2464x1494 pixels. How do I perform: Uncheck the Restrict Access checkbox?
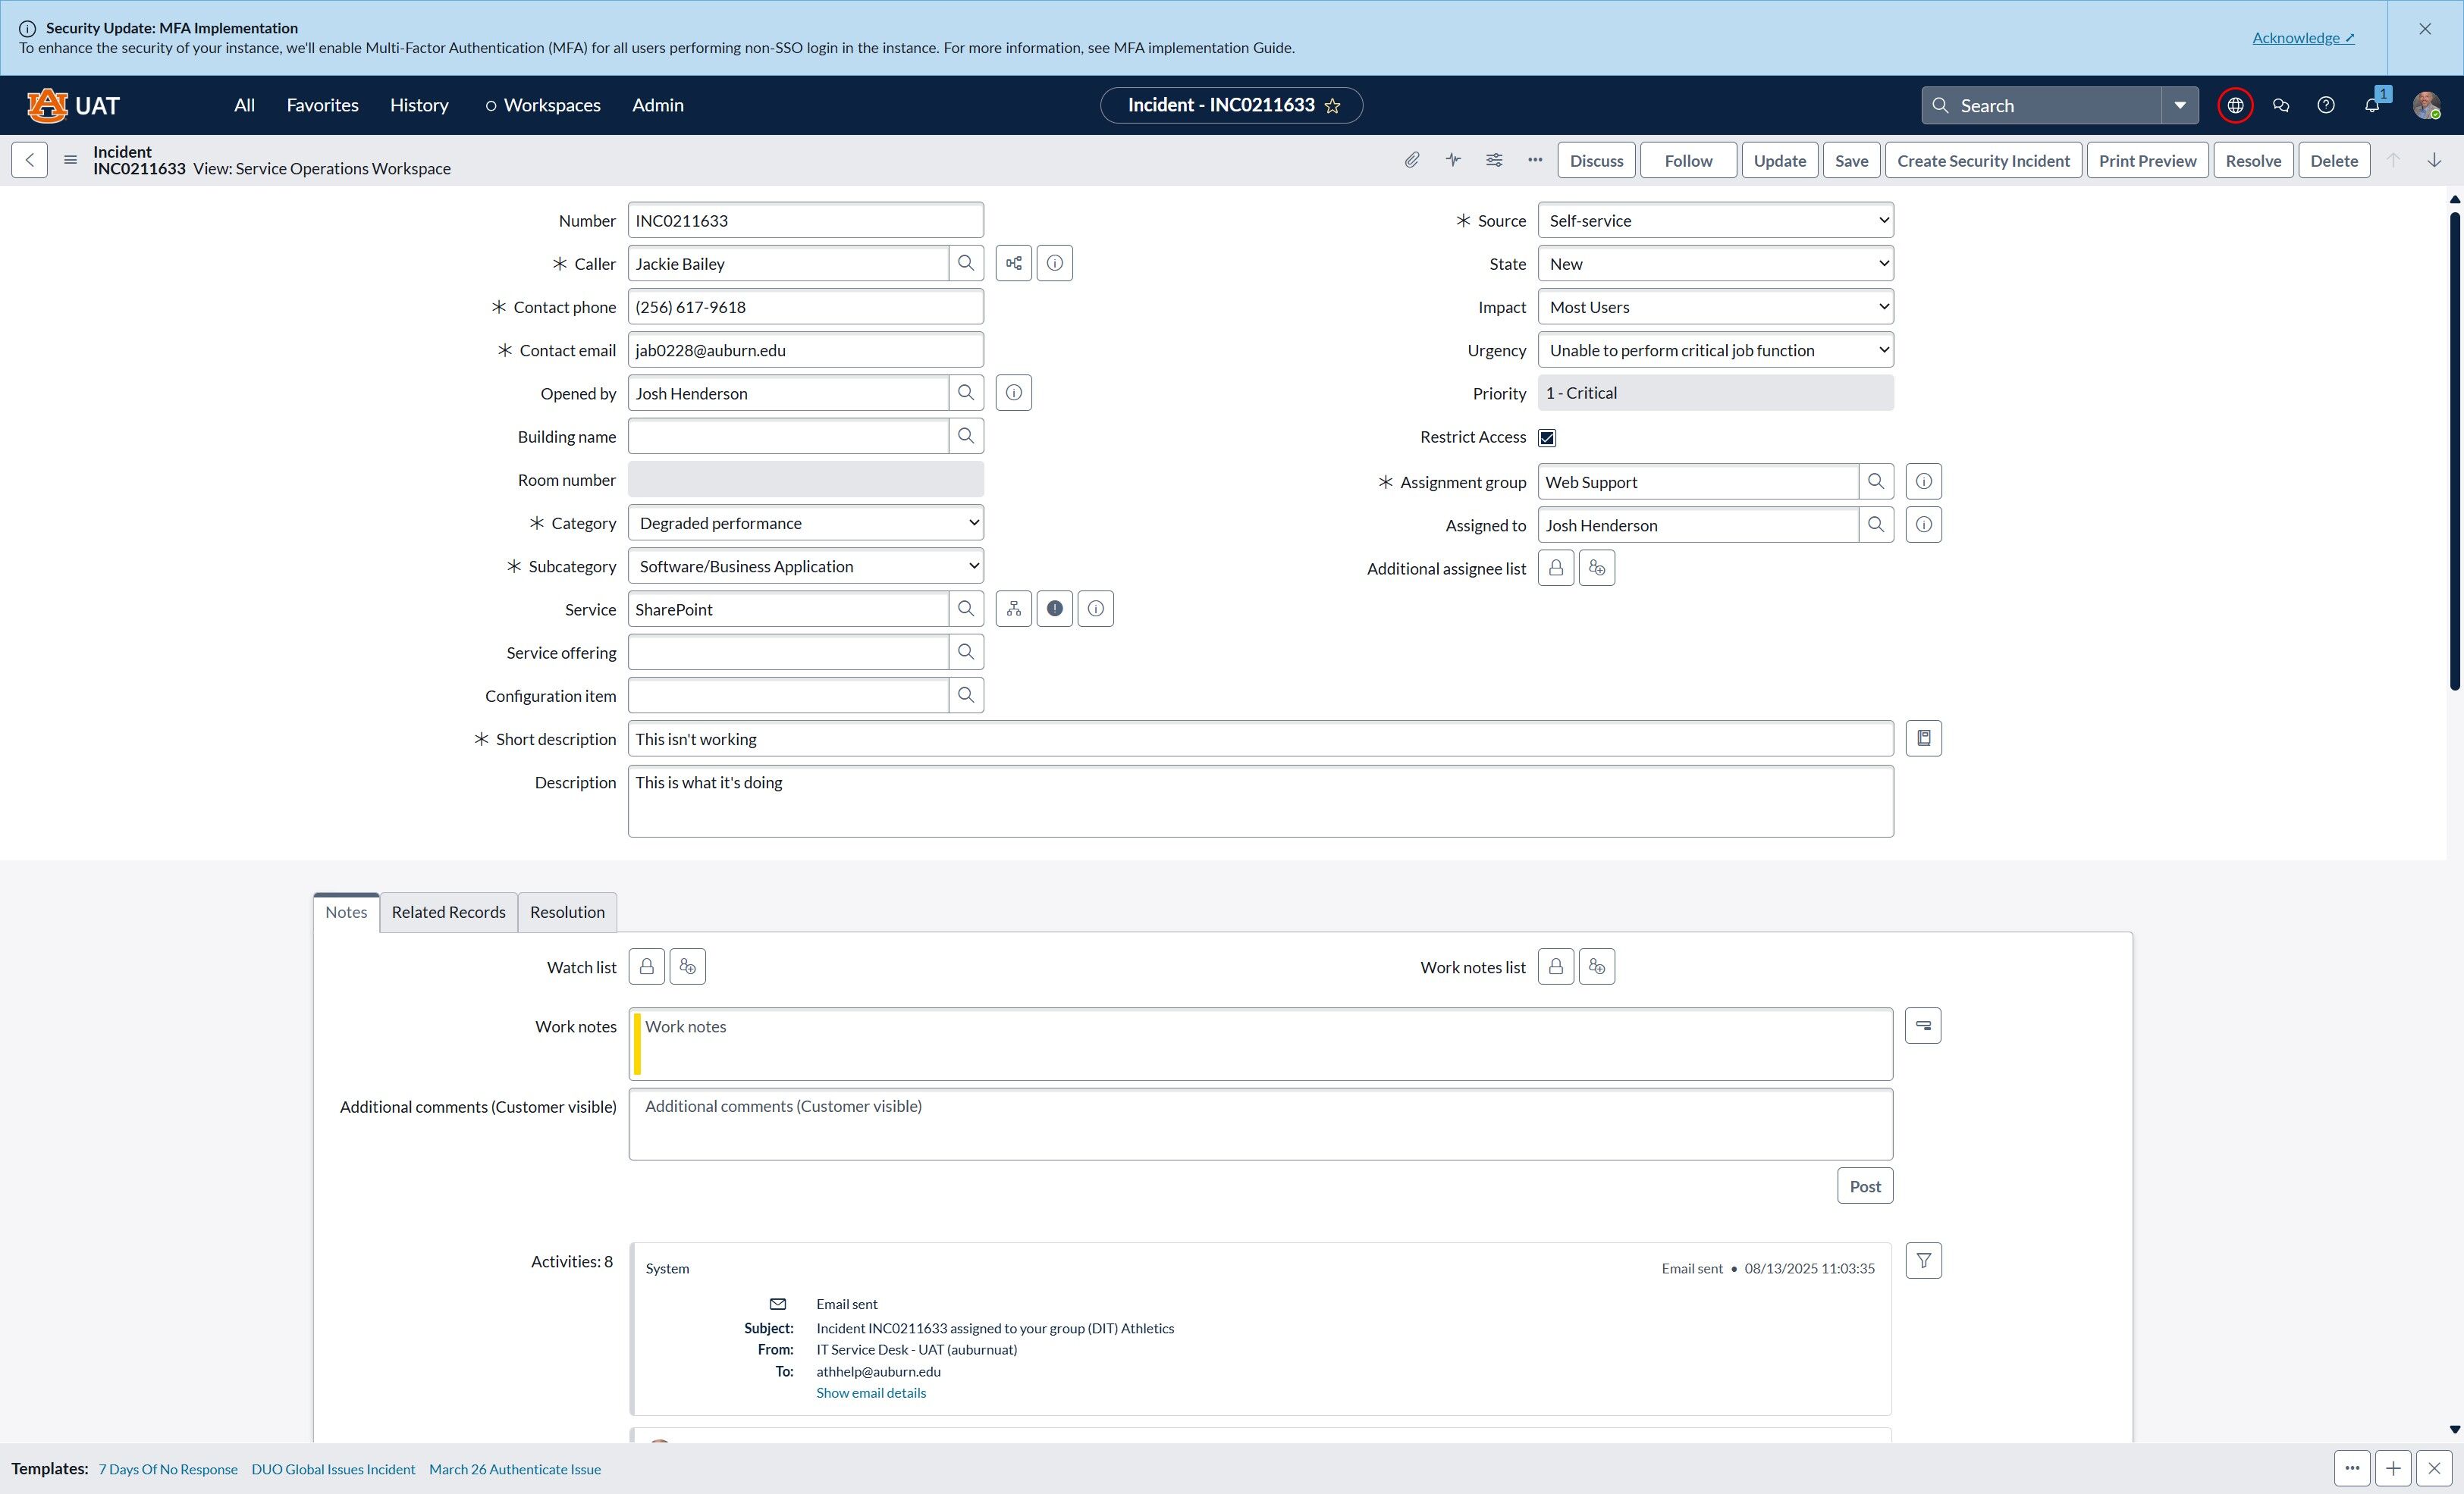pos(1547,437)
